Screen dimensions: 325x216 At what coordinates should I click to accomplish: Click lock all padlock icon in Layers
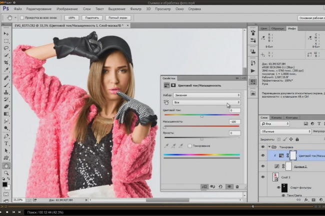tap(297, 139)
